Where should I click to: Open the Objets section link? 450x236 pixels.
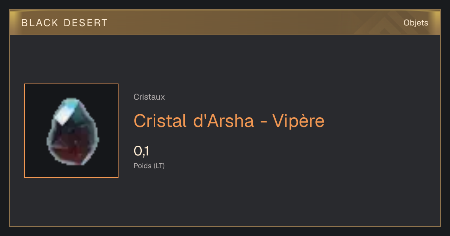(416, 23)
